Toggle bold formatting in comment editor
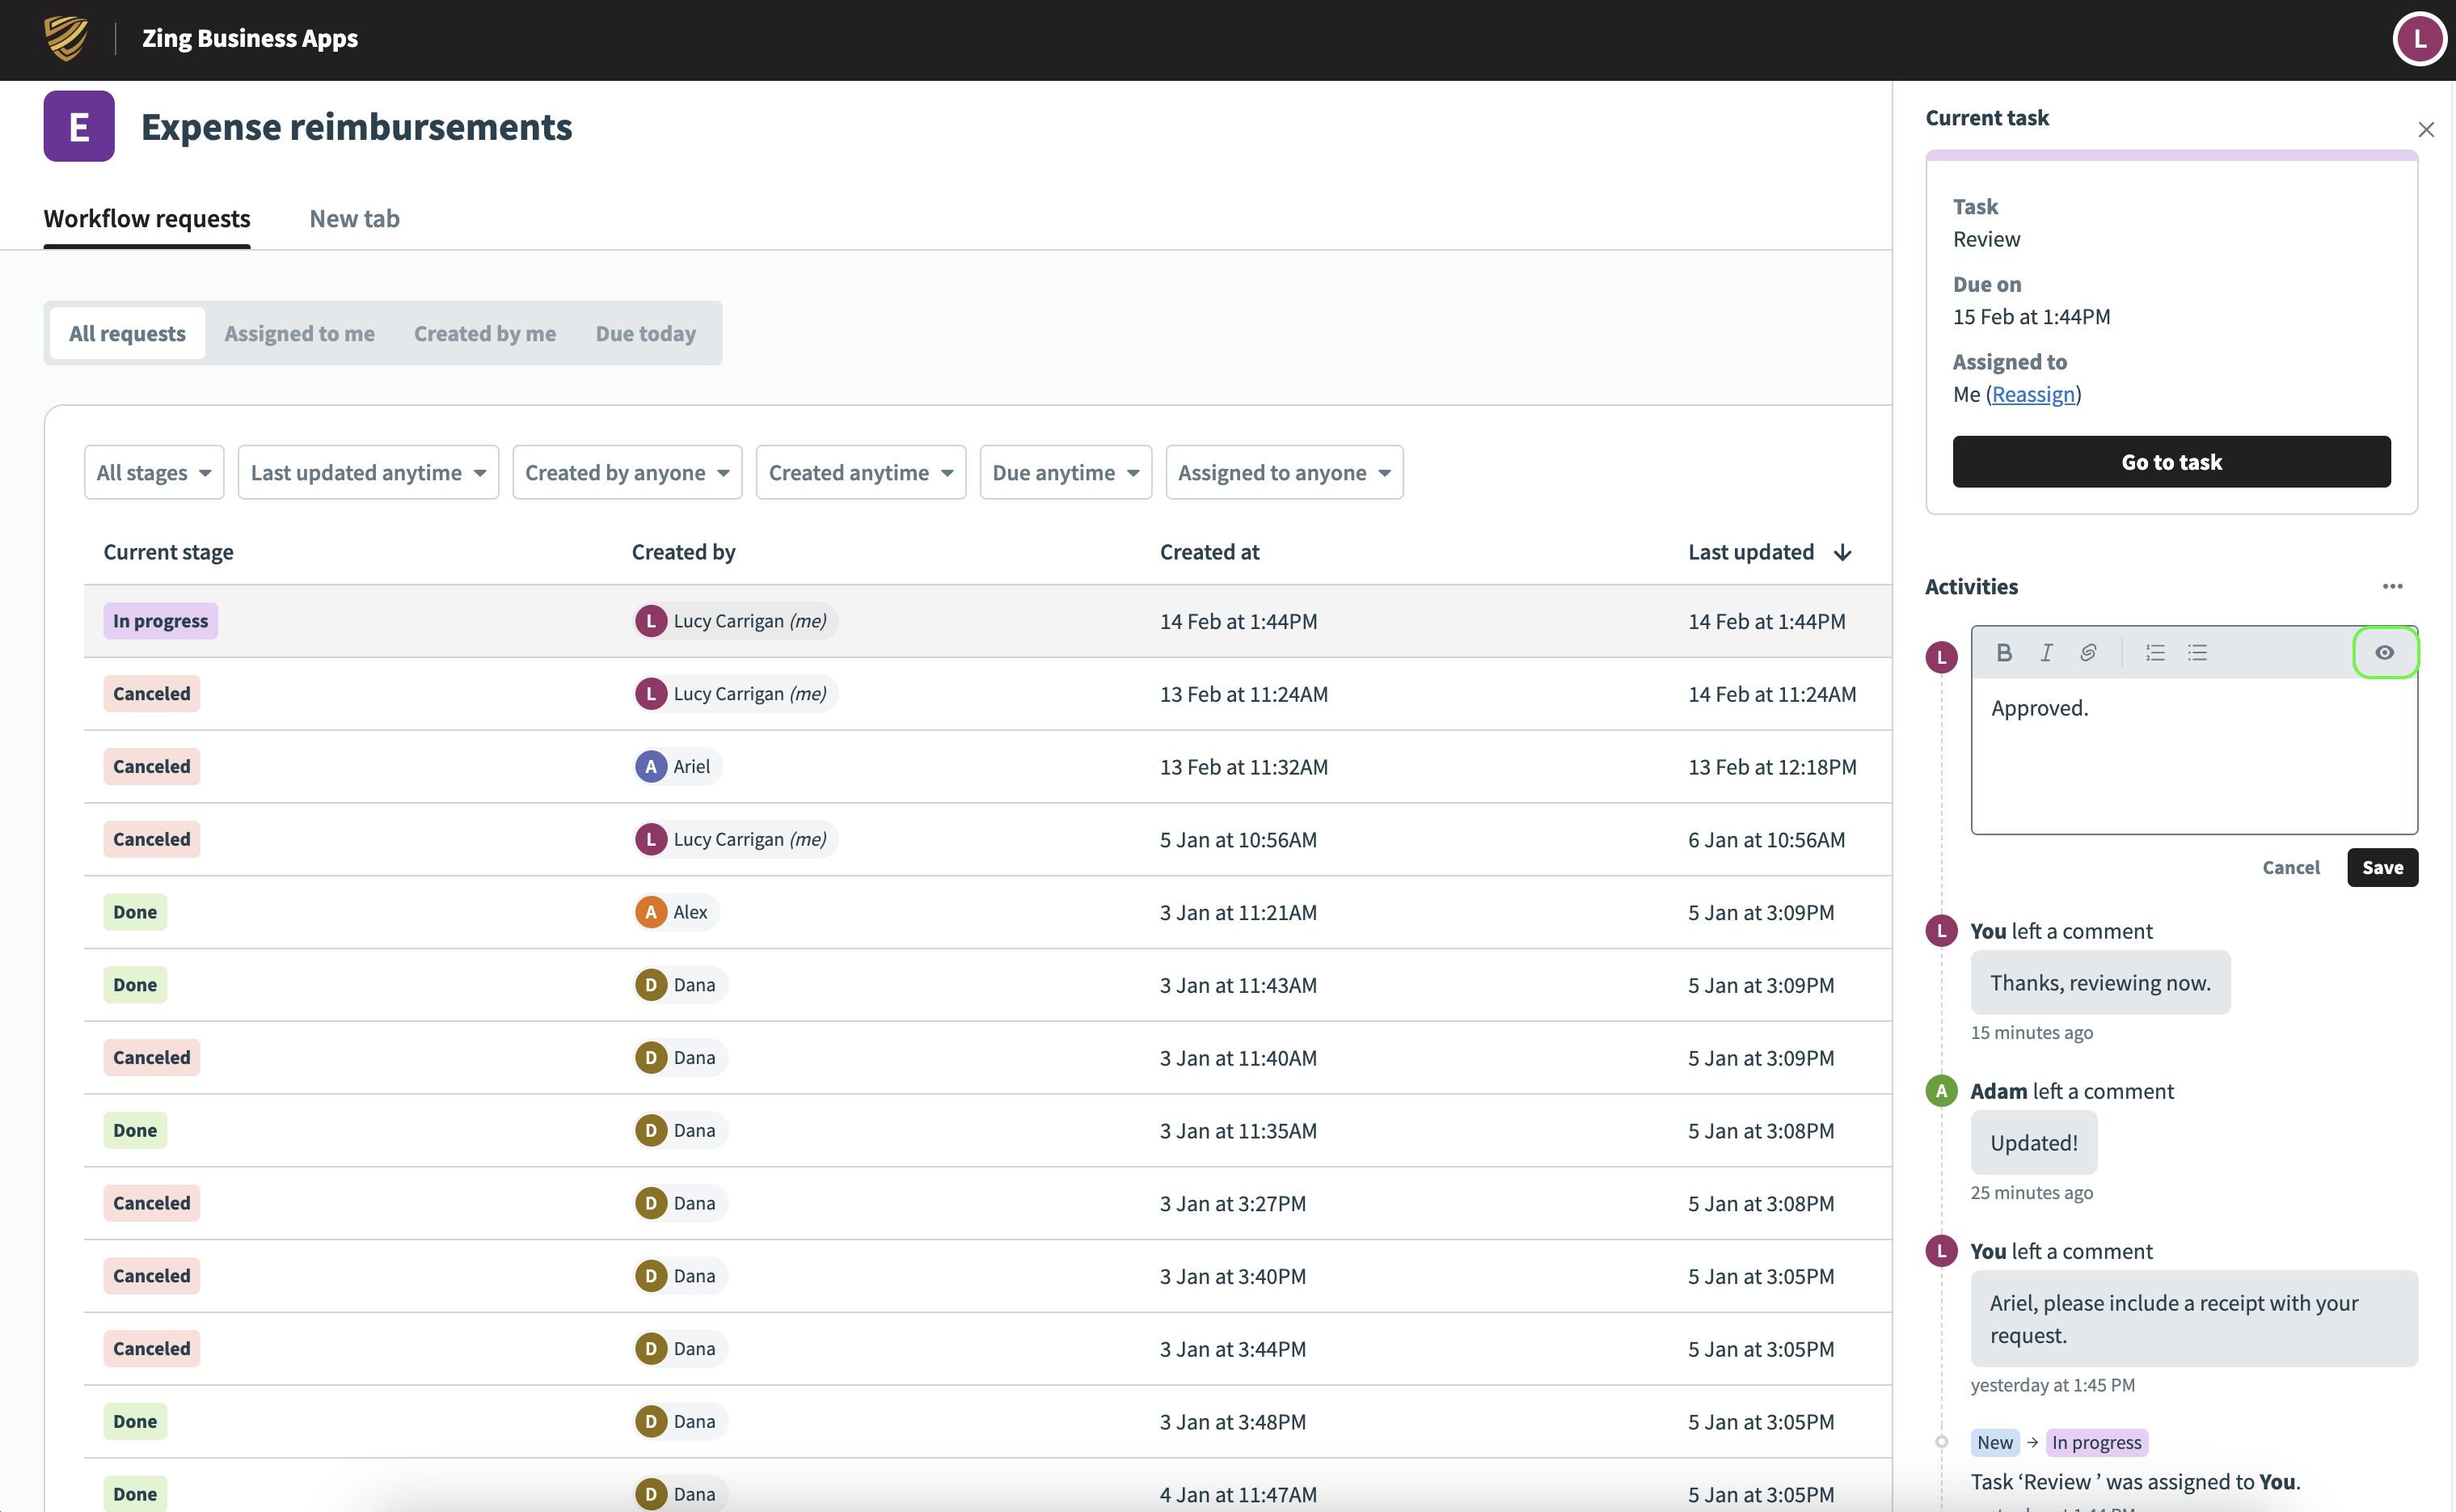This screenshot has width=2456, height=1512. [2003, 653]
